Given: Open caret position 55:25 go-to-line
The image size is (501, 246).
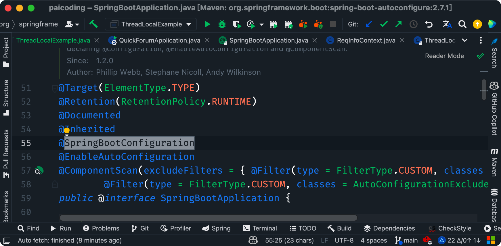Looking at the screenshot, I should (x=289, y=240).
